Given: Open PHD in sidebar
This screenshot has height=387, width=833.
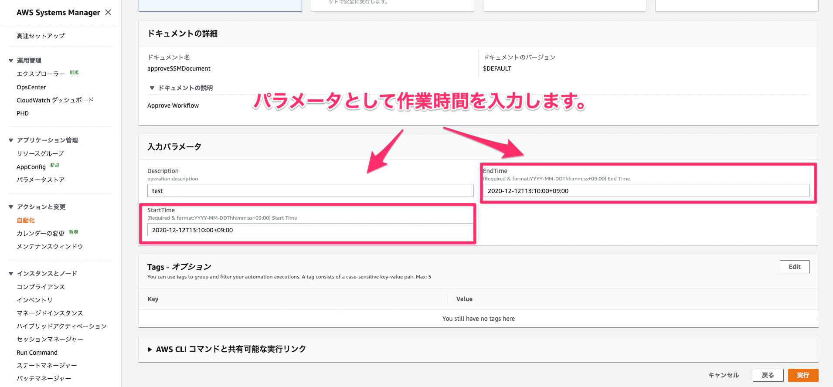Looking at the screenshot, I should tap(23, 113).
